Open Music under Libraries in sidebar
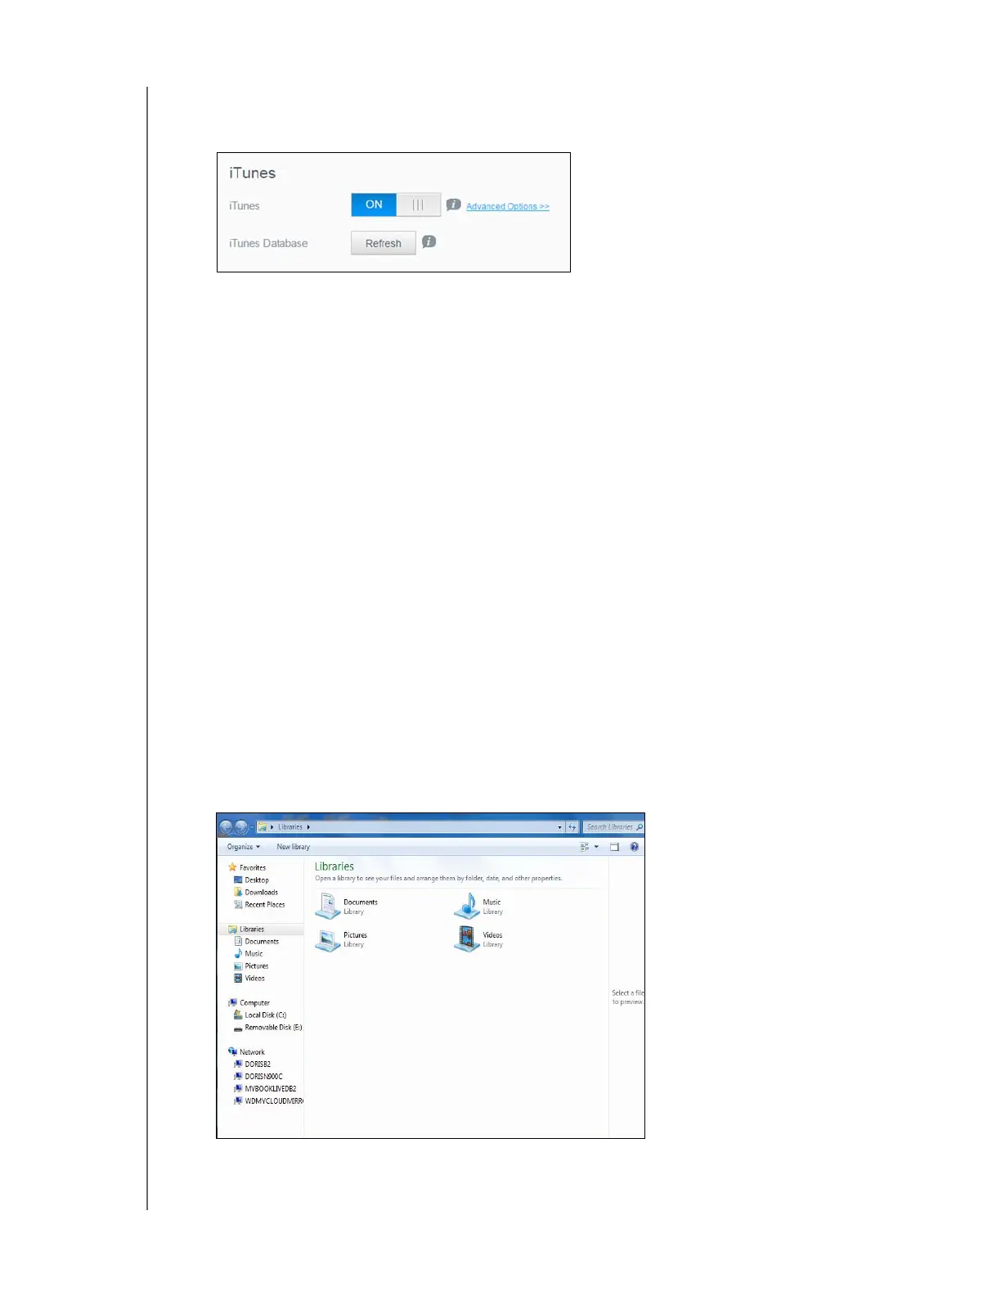The width and height of the screenshot is (1001, 1296). tap(249, 954)
